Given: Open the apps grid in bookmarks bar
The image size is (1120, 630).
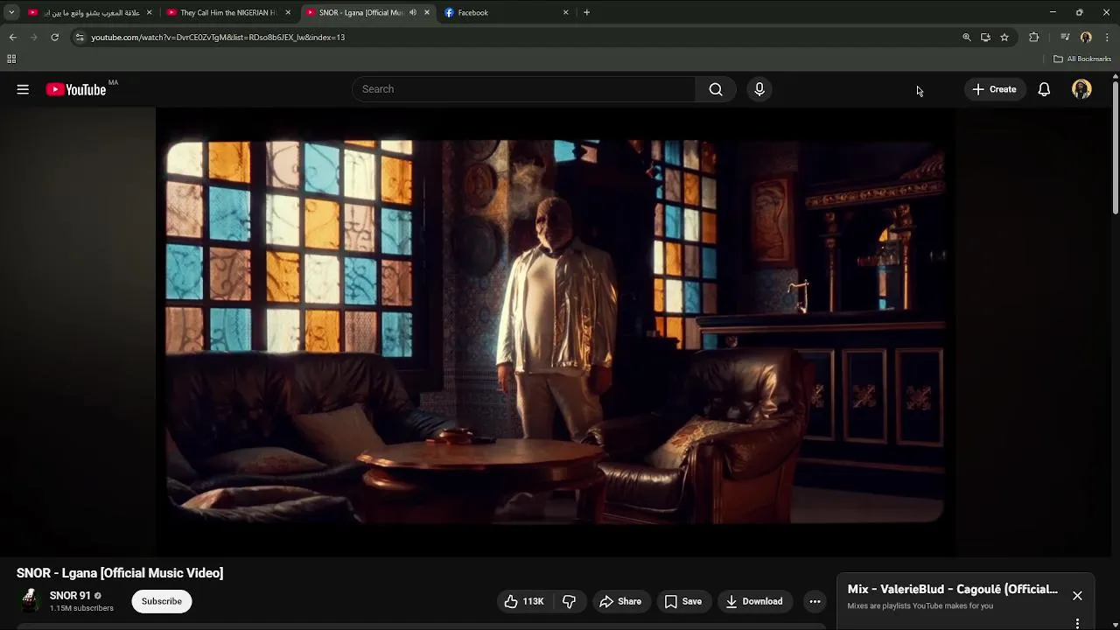Looking at the screenshot, I should point(11,59).
